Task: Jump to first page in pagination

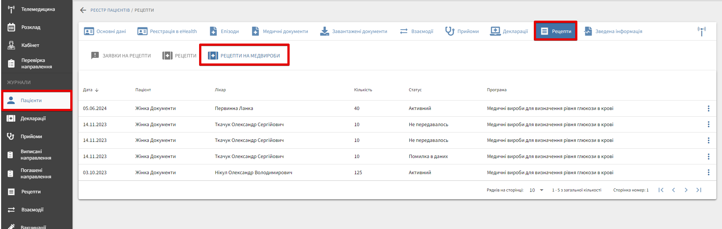Action: pos(661,190)
